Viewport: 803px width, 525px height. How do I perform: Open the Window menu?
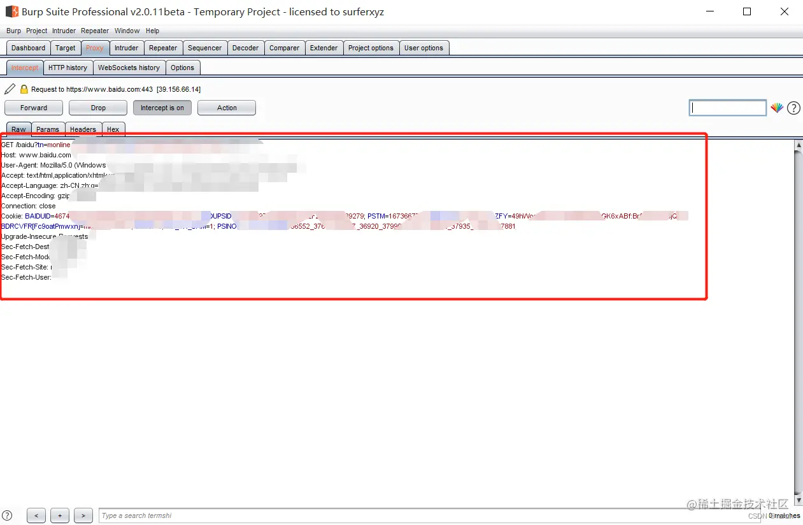point(127,31)
